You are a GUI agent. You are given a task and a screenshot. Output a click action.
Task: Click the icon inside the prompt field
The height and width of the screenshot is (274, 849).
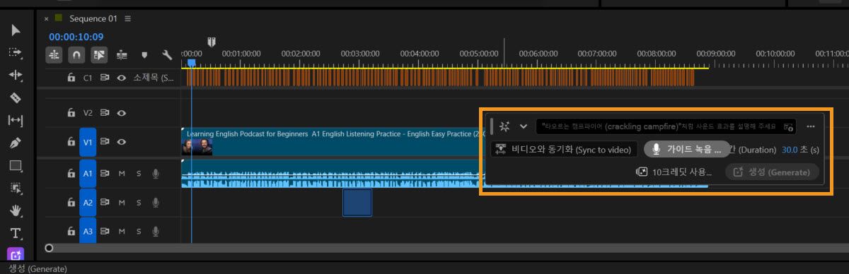(x=789, y=127)
